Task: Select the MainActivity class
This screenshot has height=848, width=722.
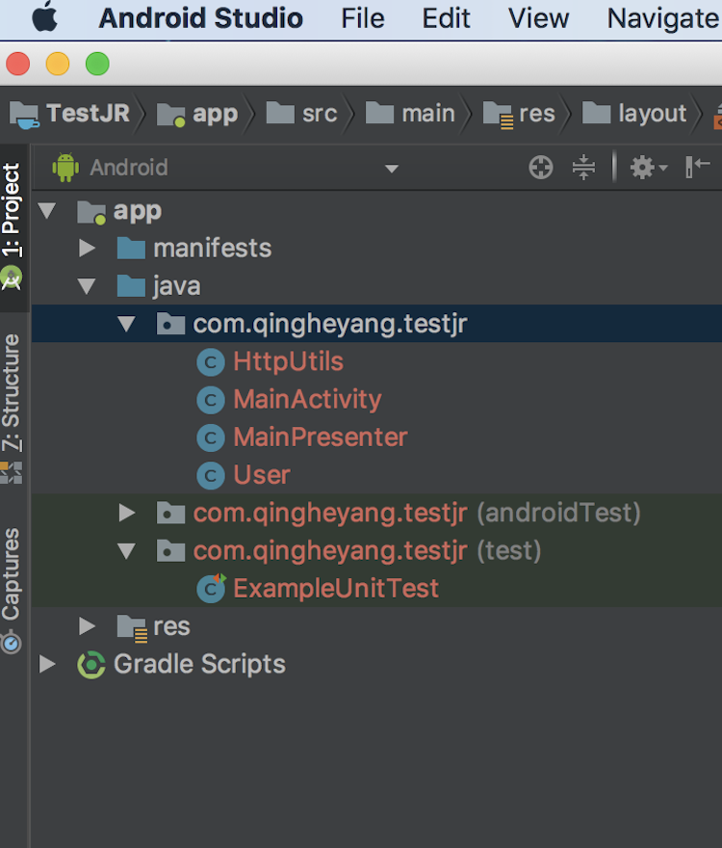Action: click(x=307, y=400)
